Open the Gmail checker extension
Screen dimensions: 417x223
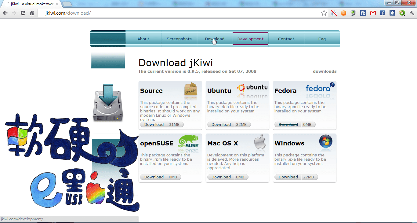pos(373,13)
